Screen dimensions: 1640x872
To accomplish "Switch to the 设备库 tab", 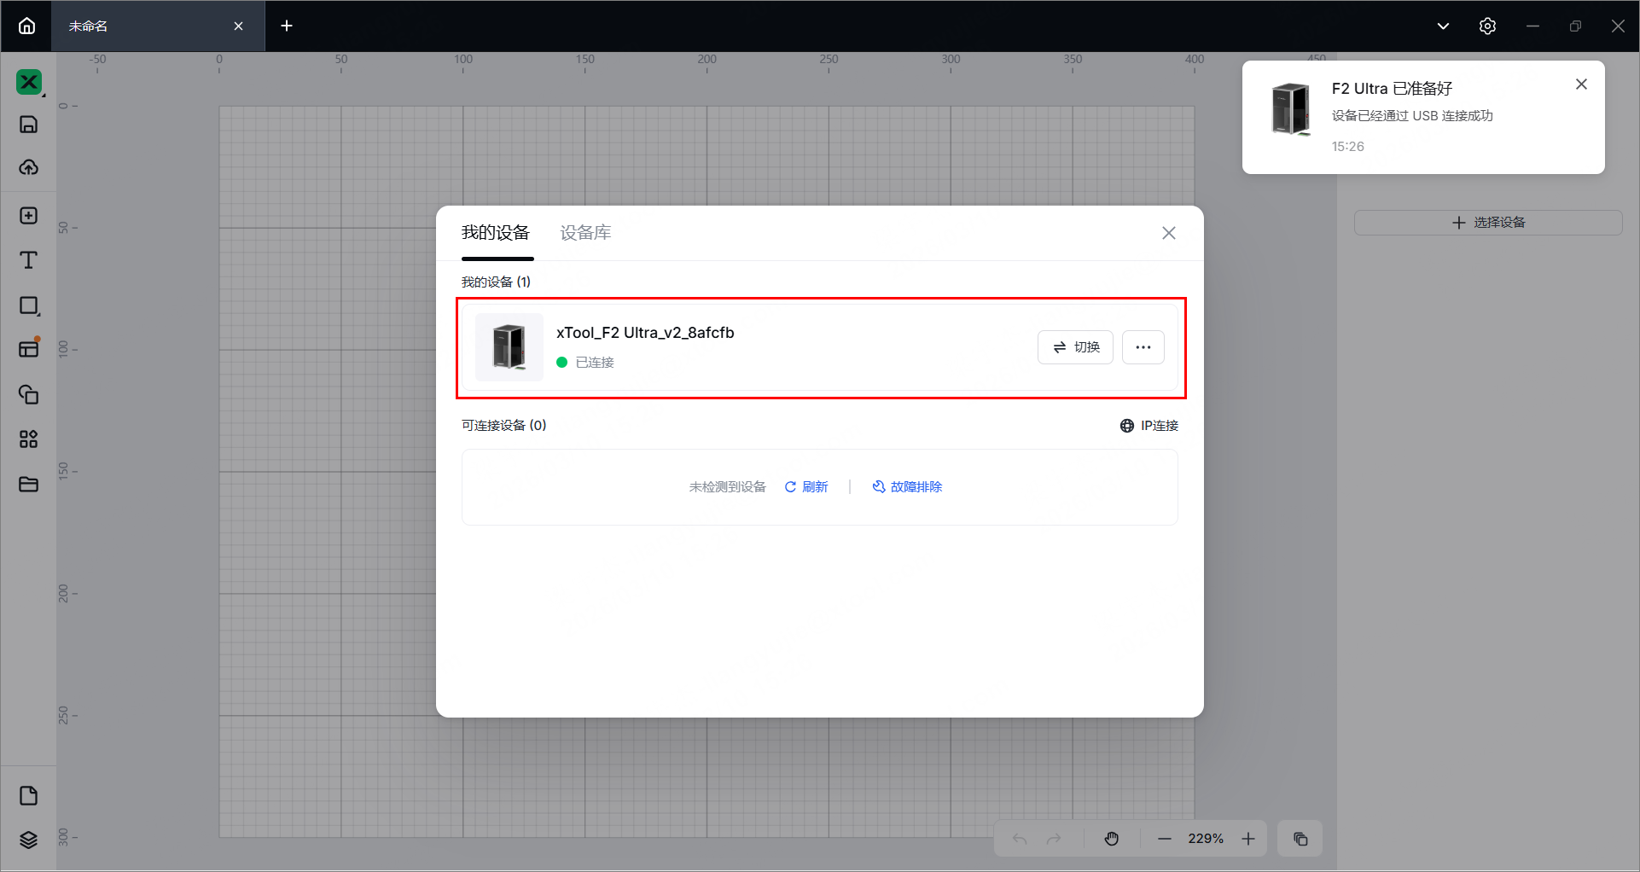I will pos(585,233).
